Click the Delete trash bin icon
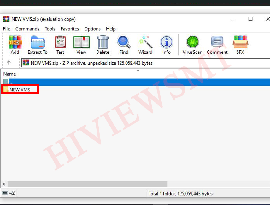The width and height of the screenshot is (270, 205). (103, 45)
